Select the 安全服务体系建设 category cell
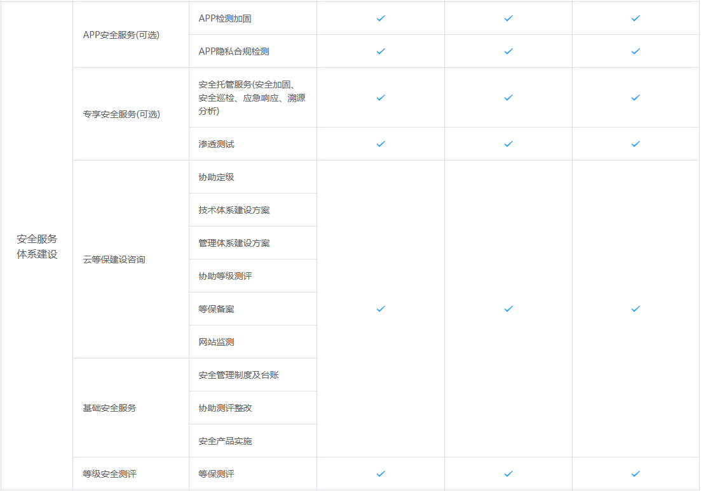The width and height of the screenshot is (701, 491). pos(37,246)
